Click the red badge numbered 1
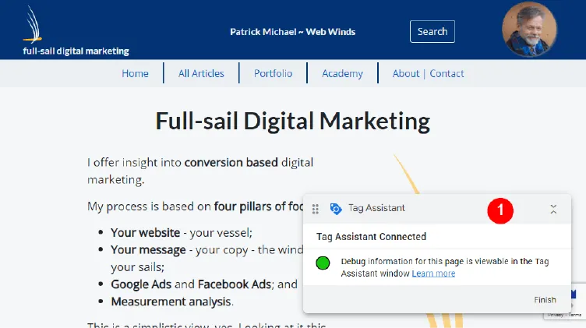This screenshot has height=328, width=586. coord(500,209)
